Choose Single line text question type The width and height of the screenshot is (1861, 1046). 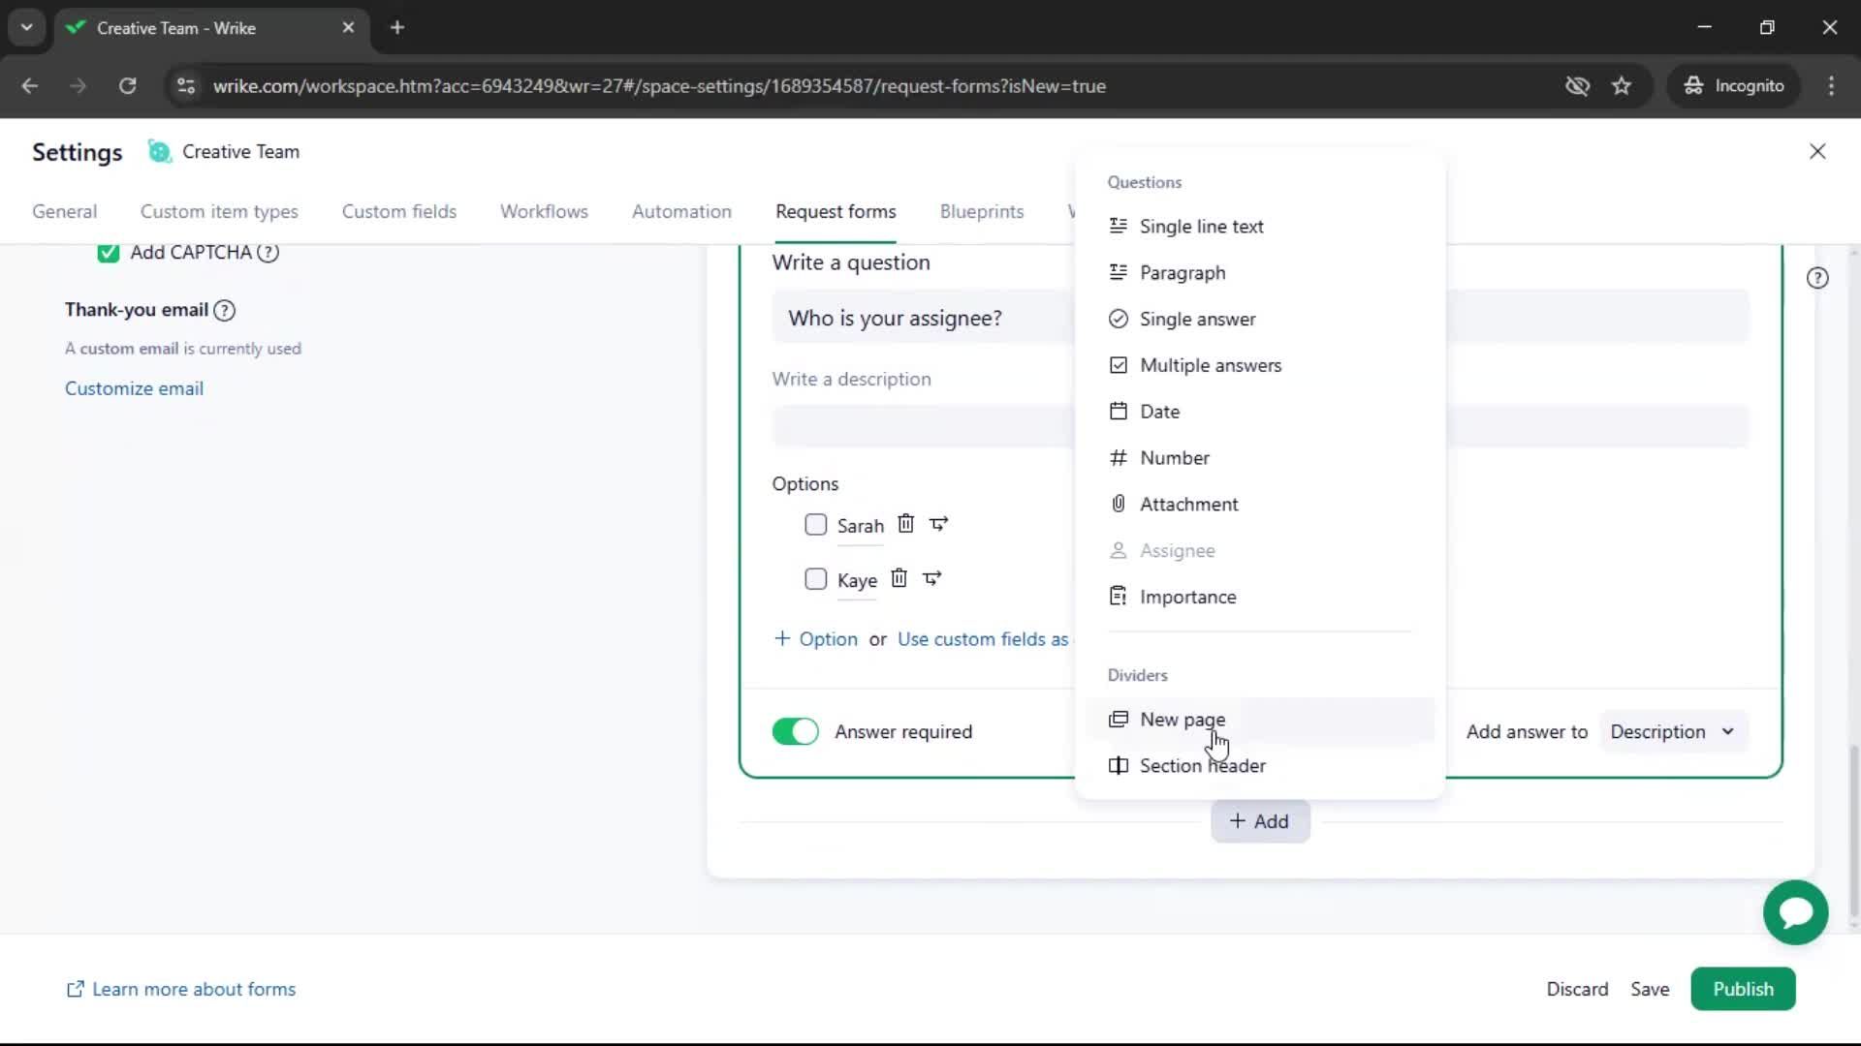1259,227
